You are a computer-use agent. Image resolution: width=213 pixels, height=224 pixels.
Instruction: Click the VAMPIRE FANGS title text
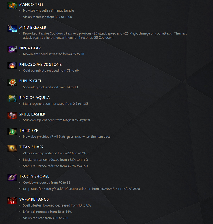[34, 199]
